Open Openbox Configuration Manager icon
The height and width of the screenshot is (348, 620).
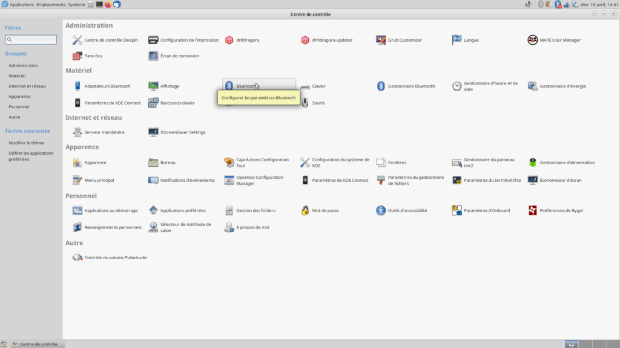click(229, 180)
